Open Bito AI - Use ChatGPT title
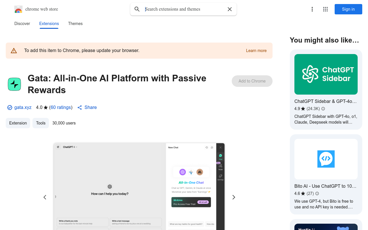Viewport: 368px width, 230px height. [325, 186]
